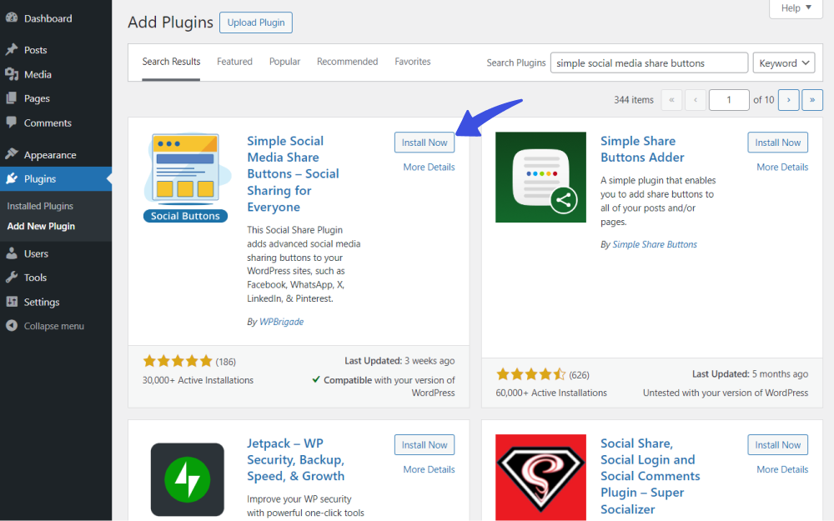Open the Keyword search type dropdown
Viewport: 834px width, 521px height.
[784, 63]
